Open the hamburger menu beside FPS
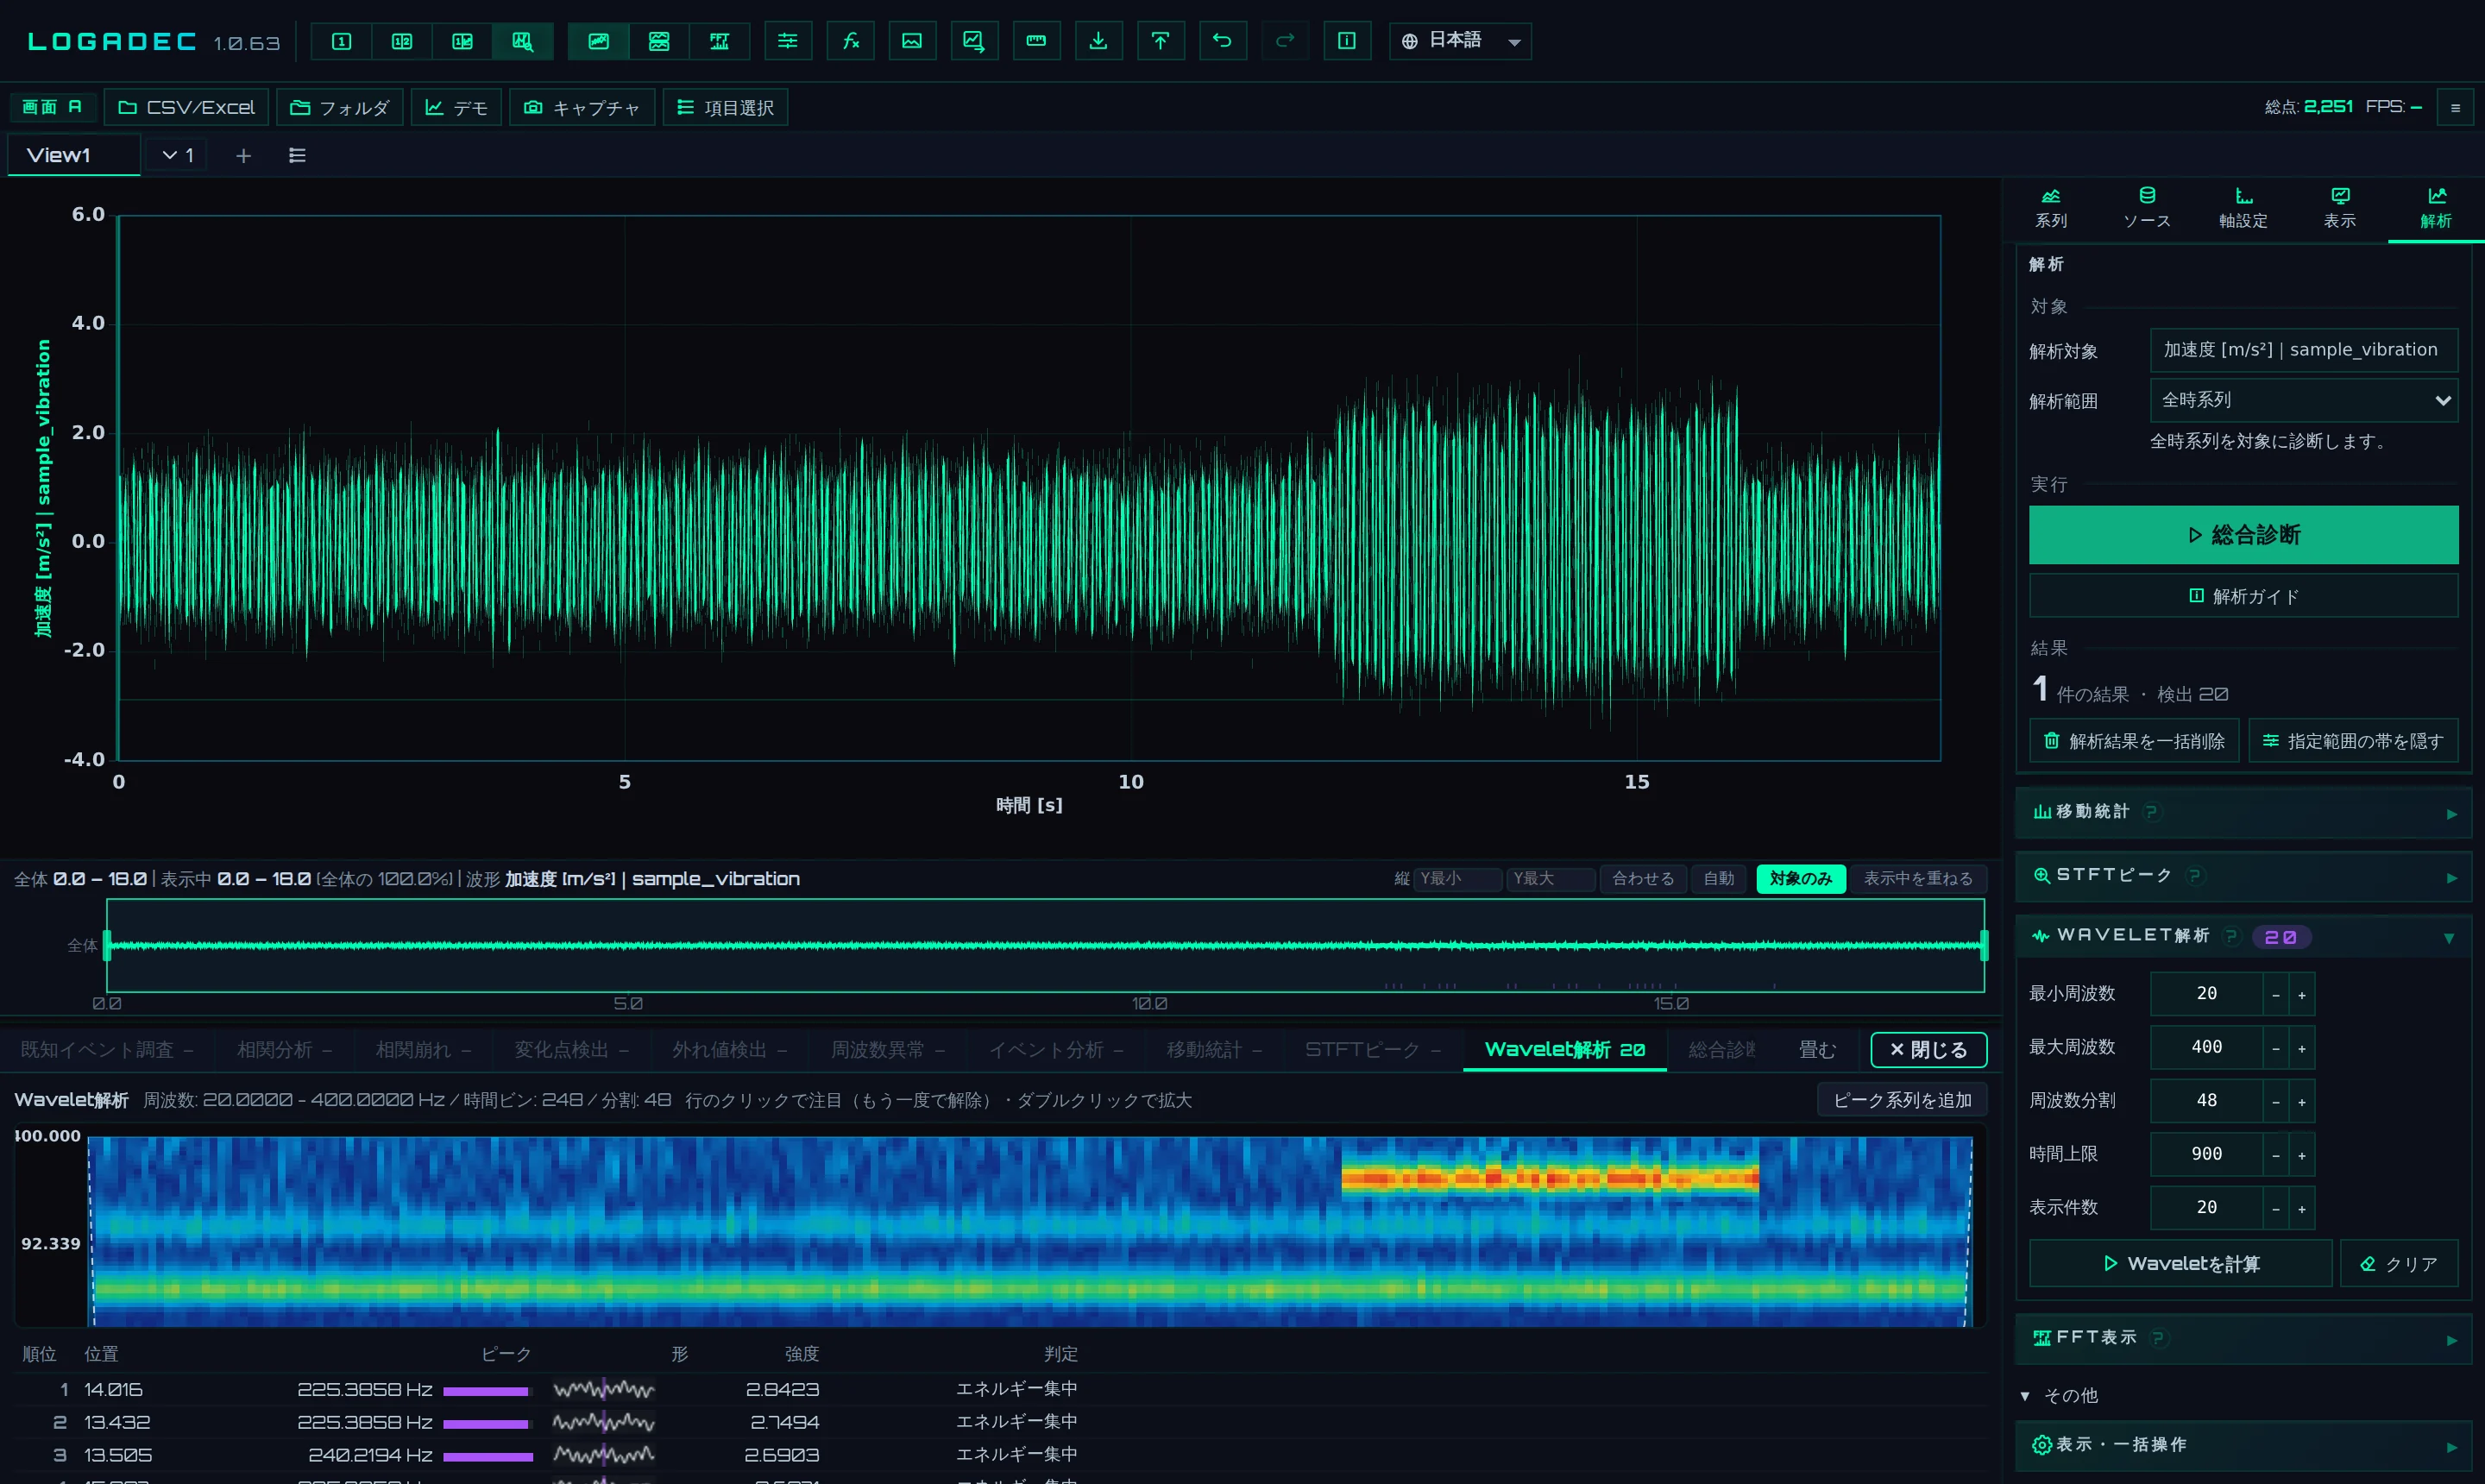The height and width of the screenshot is (1484, 2485). [2455, 107]
